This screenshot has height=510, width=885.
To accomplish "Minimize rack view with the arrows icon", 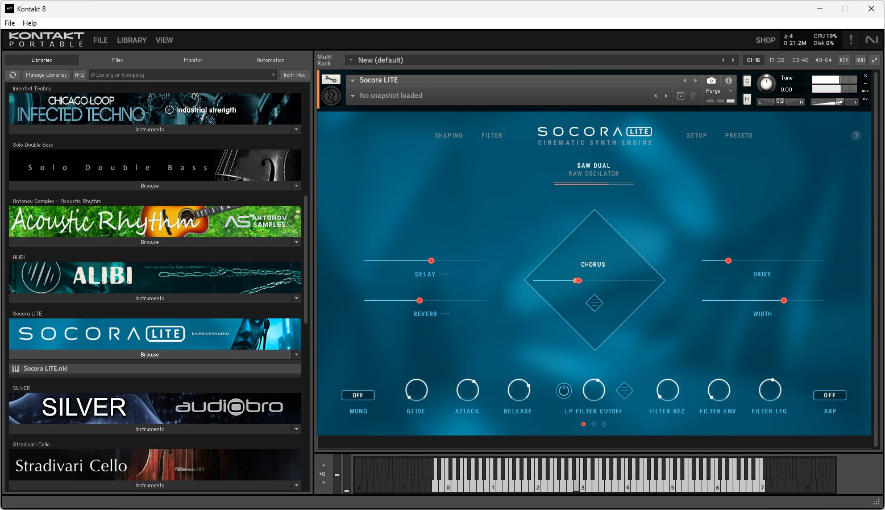I will (875, 60).
